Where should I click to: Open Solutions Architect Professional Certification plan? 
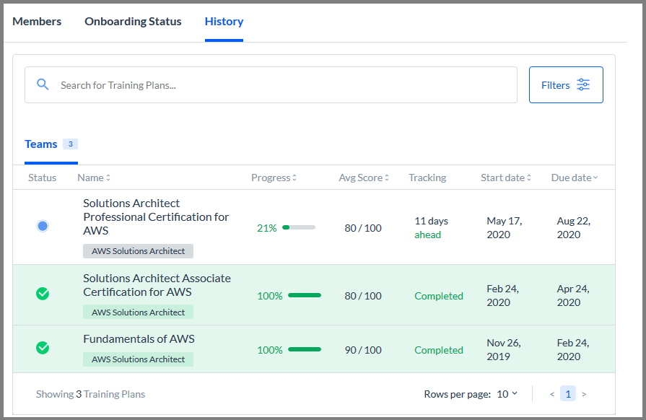(156, 217)
